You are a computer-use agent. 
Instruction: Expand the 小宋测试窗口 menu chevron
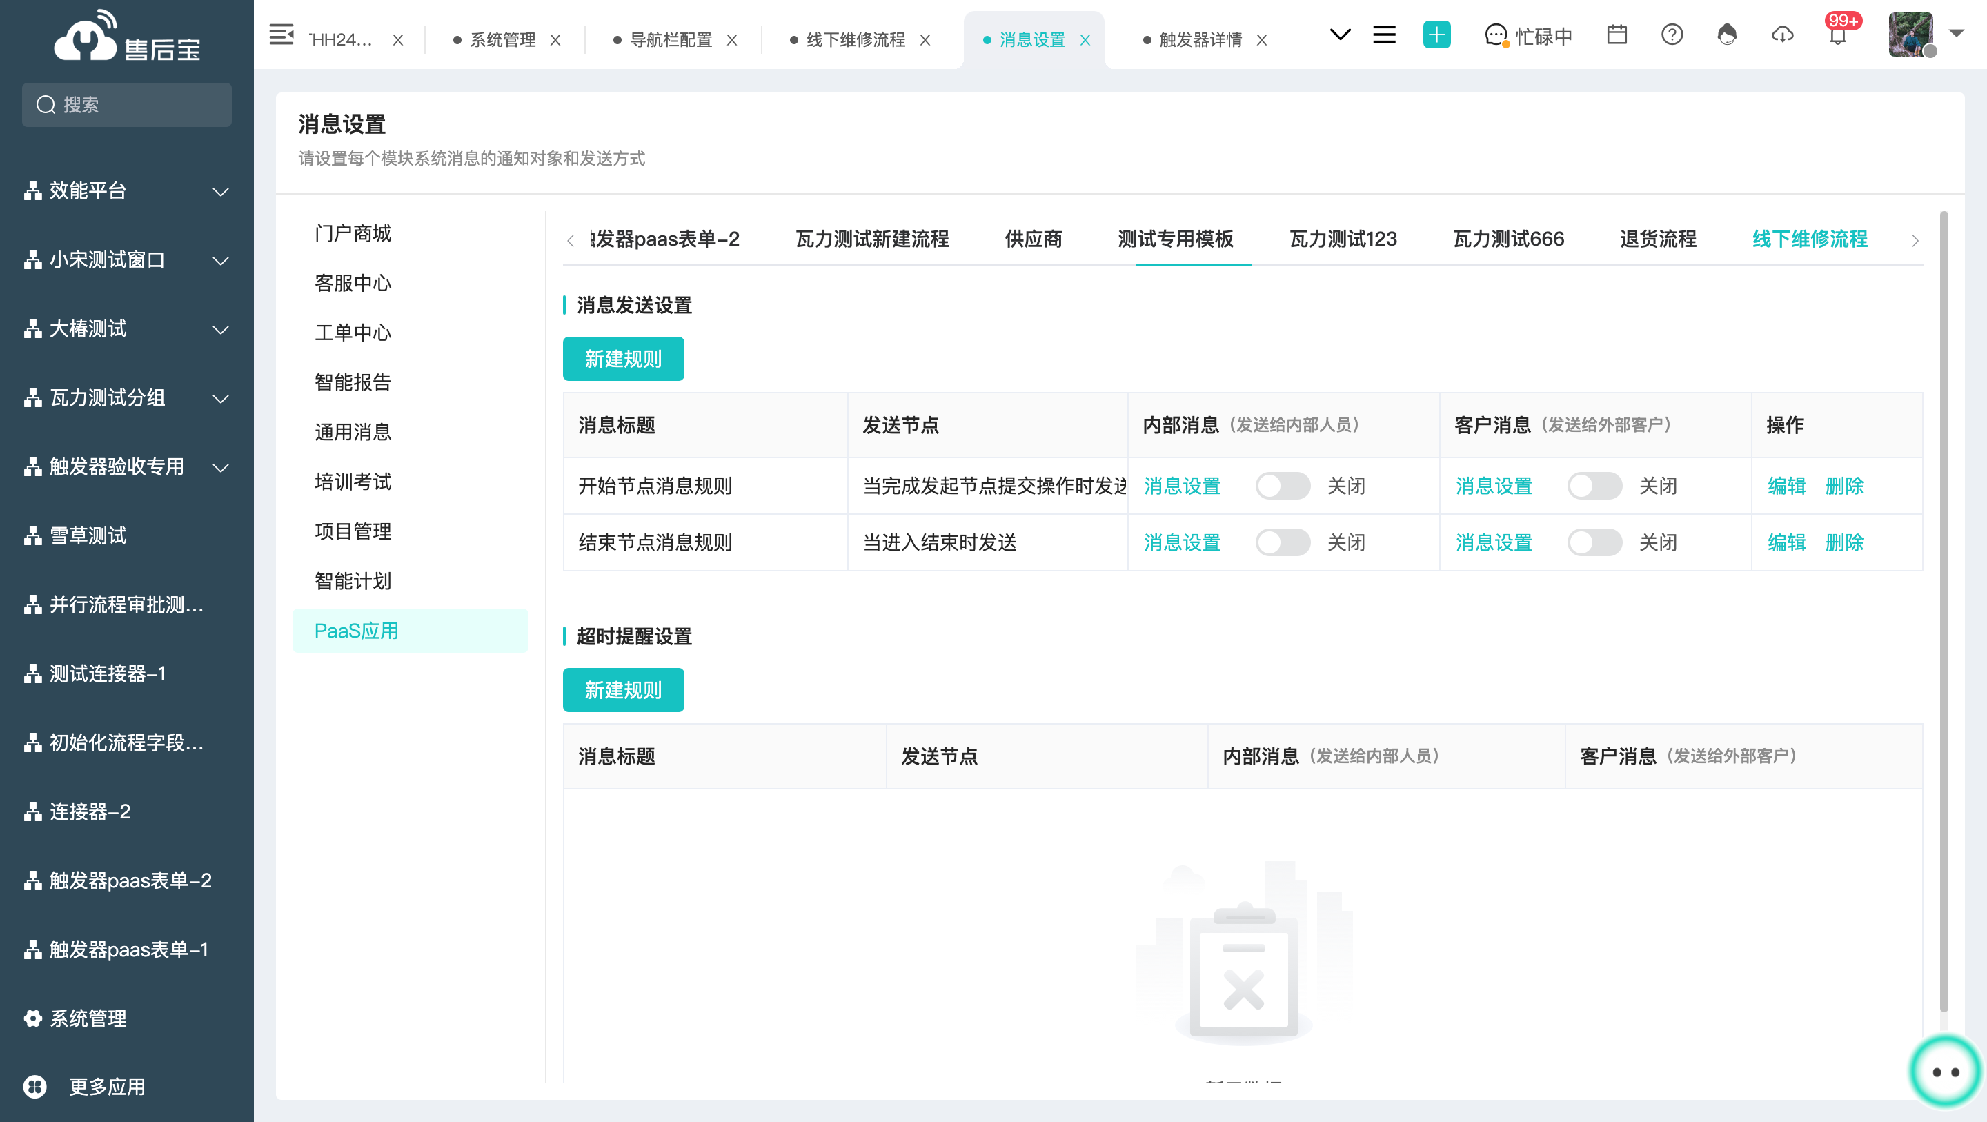[221, 261]
